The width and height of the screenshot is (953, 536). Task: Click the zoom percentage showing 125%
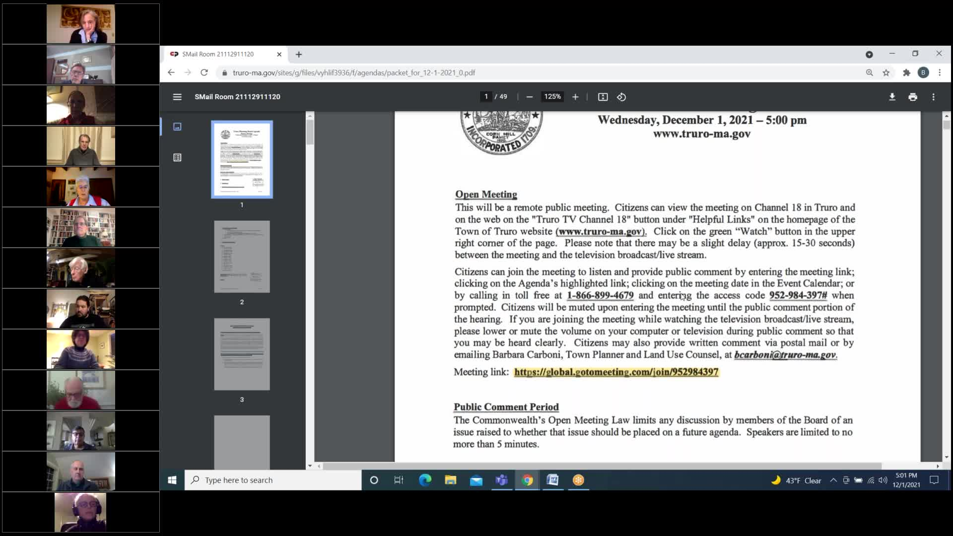(552, 97)
